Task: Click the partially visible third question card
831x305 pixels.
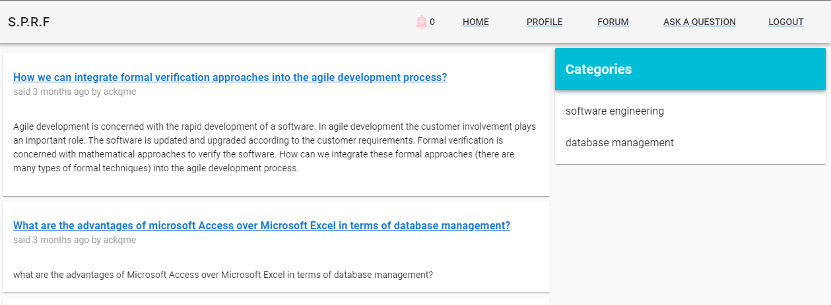Action: click(x=276, y=301)
